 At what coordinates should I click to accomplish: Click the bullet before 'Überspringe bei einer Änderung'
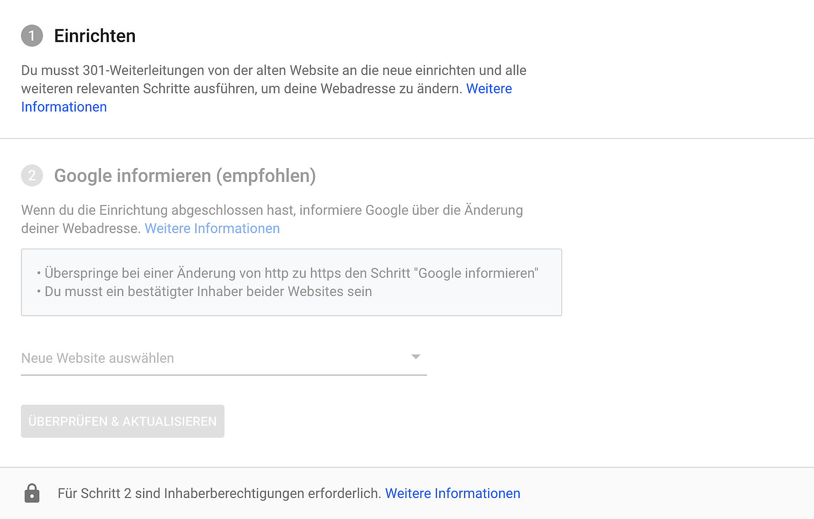coord(39,273)
